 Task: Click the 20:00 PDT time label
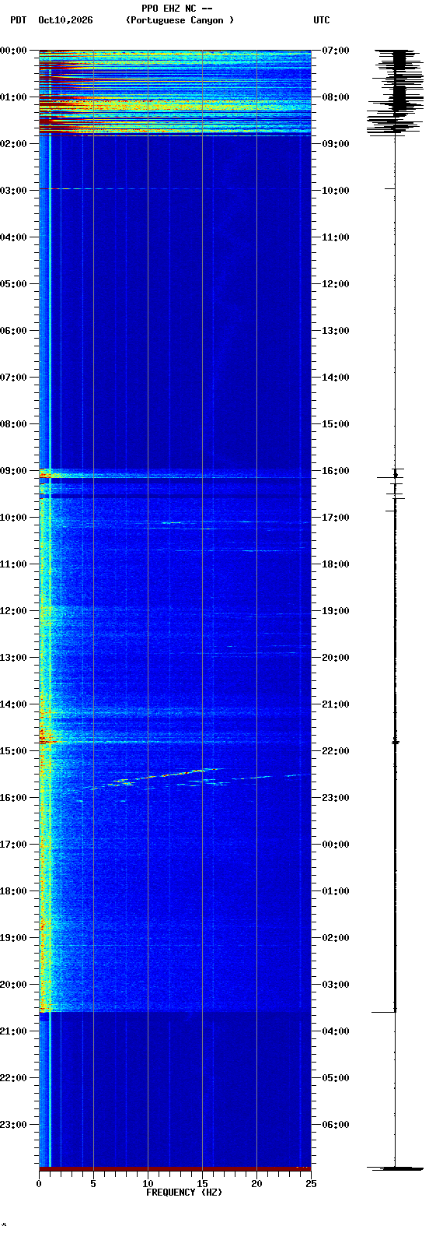point(14,985)
